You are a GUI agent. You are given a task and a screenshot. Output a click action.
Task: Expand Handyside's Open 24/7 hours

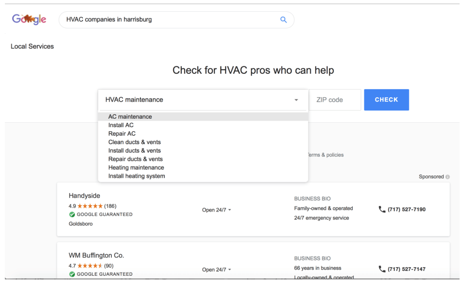click(x=217, y=210)
